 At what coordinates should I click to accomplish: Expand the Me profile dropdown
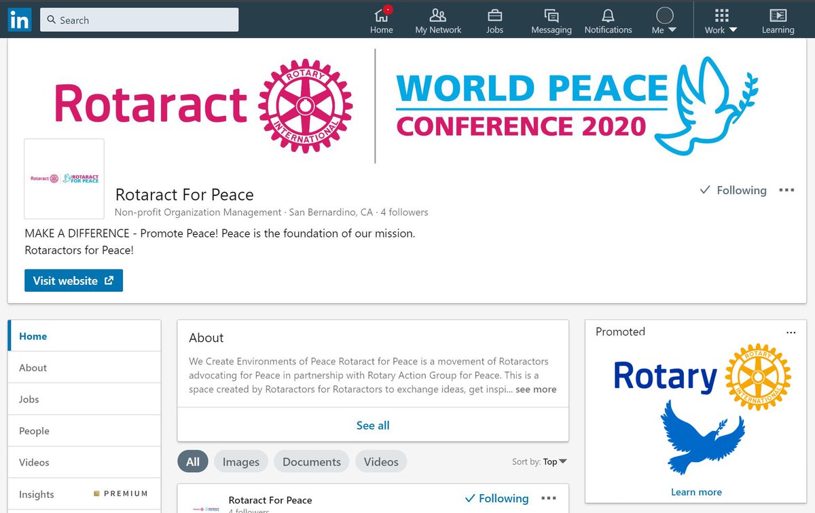click(x=664, y=21)
